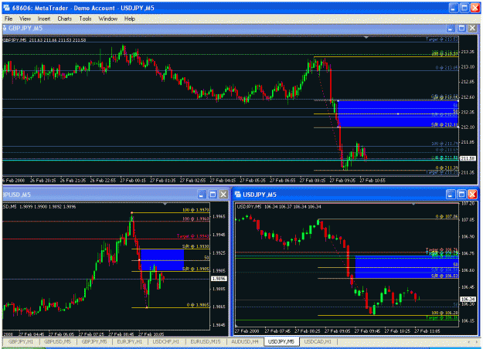The height and width of the screenshot is (349, 483).
Task: Close the GBPUSD,M5 chart window
Action: point(223,195)
